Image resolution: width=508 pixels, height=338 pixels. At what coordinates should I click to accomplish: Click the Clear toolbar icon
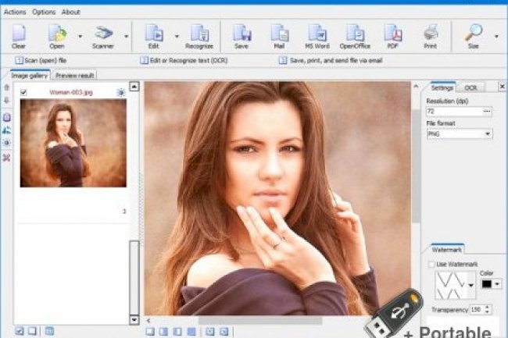[x=19, y=34]
